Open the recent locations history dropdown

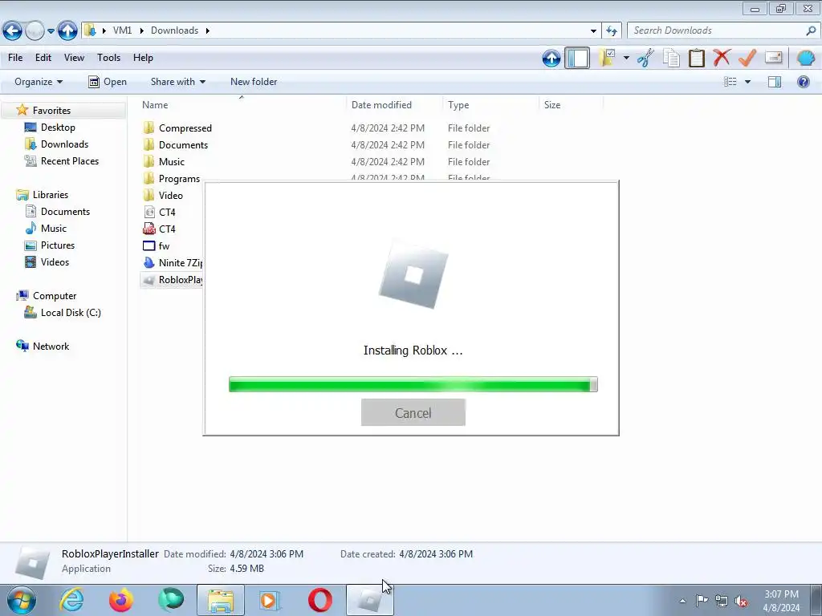[x=51, y=31]
